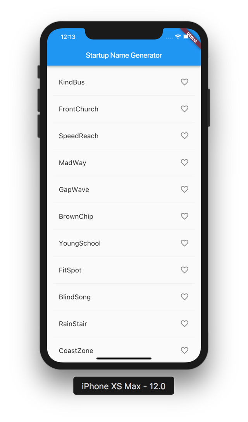Click the iPhone XS Max - 12.0 label
This screenshot has width=248, height=422.
[x=124, y=386]
